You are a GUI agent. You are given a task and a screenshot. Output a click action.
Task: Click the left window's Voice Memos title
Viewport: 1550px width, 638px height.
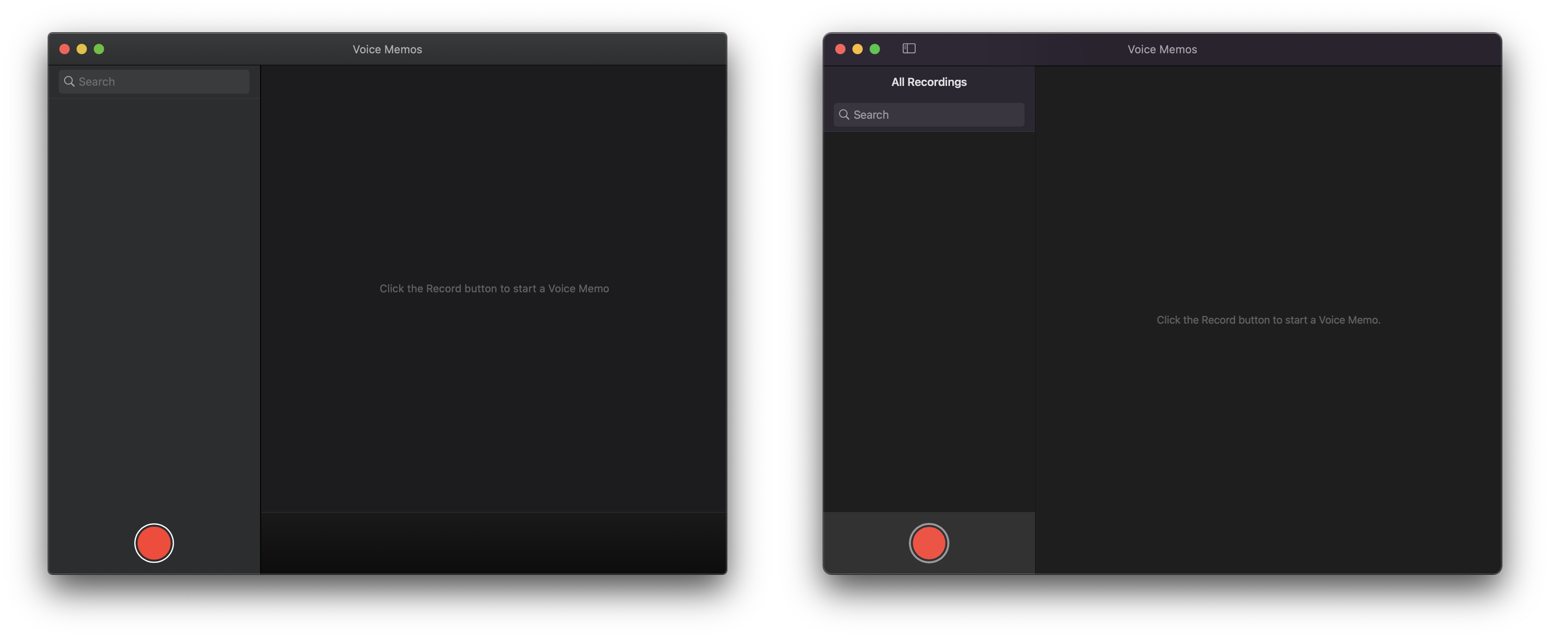[387, 49]
